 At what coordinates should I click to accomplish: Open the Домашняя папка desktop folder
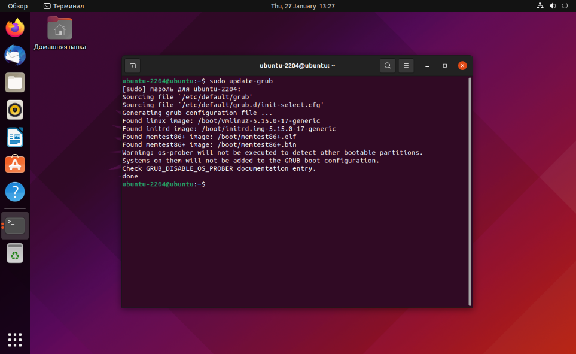click(x=60, y=29)
